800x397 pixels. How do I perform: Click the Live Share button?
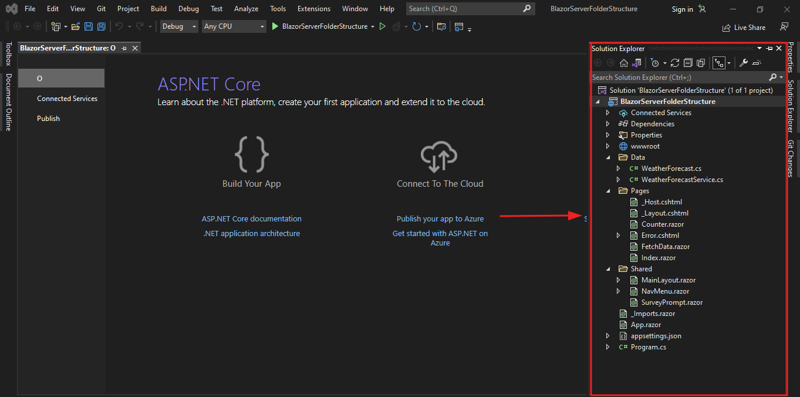tap(744, 27)
